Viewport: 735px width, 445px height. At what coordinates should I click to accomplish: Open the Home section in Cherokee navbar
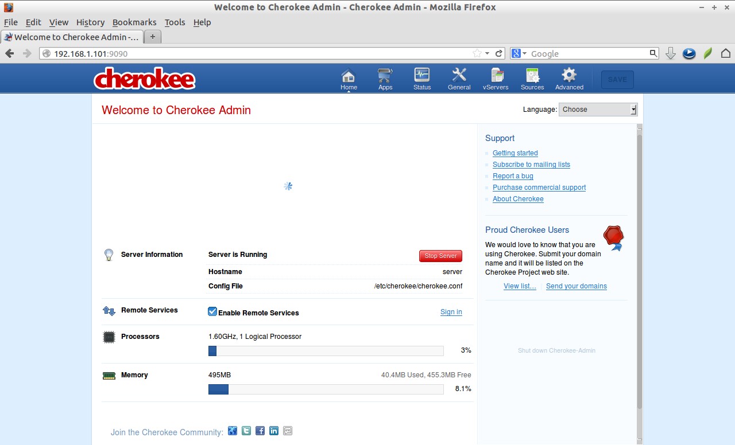349,79
